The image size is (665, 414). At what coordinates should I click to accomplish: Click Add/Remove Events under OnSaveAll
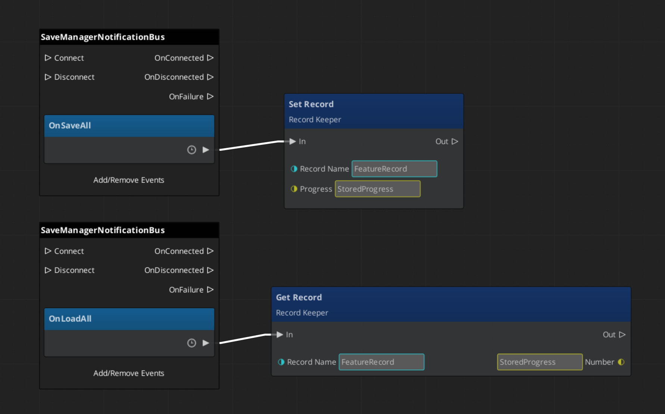click(129, 180)
